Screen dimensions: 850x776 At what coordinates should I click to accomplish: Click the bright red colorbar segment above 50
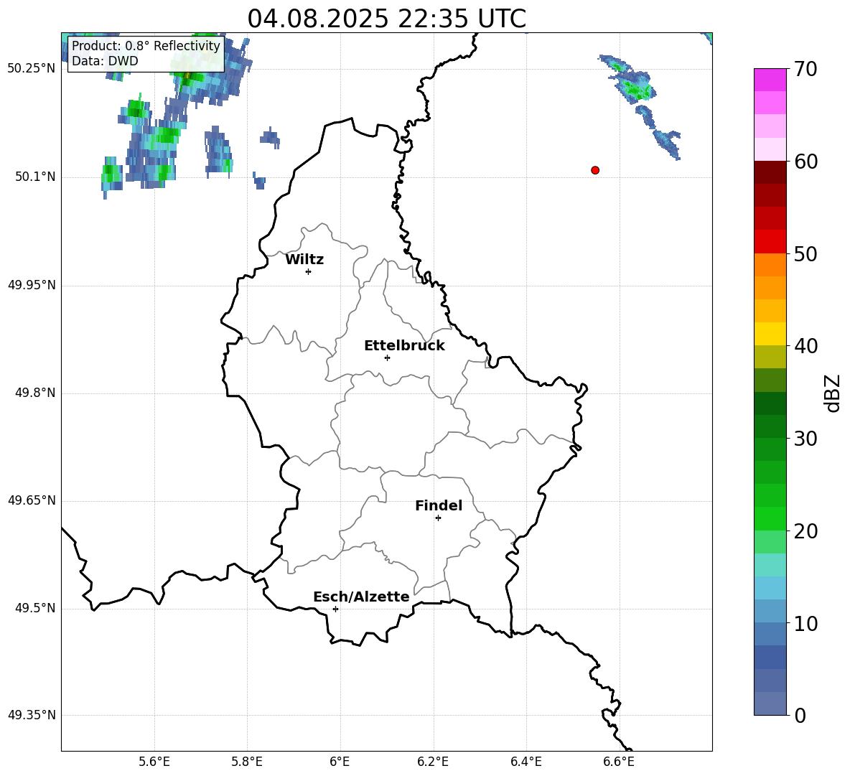[770, 242]
